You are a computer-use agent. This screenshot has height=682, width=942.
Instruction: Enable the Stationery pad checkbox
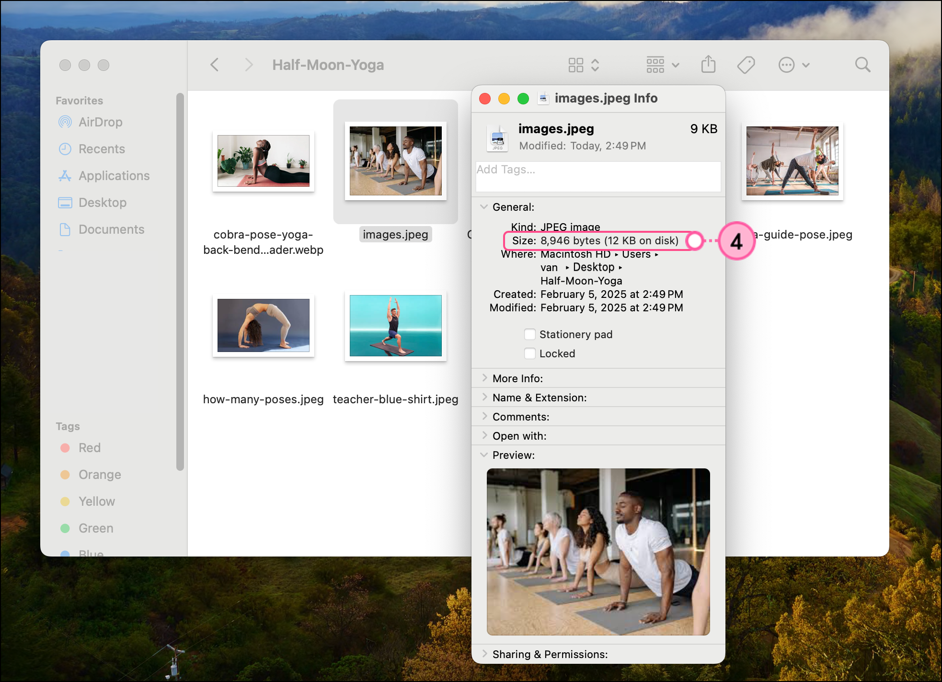pos(530,334)
